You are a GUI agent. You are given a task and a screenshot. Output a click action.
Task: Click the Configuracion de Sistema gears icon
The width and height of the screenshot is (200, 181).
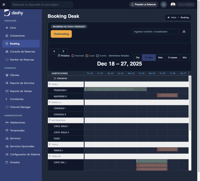7,154
